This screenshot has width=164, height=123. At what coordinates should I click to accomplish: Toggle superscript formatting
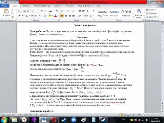(40, 16)
